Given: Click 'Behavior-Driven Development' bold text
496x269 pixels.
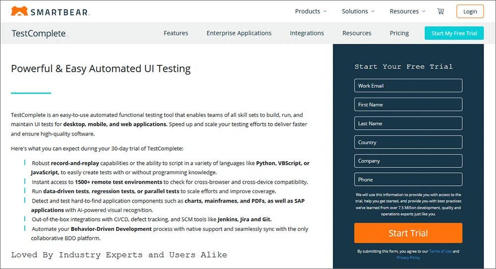Looking at the screenshot, I should click(x=111, y=229).
